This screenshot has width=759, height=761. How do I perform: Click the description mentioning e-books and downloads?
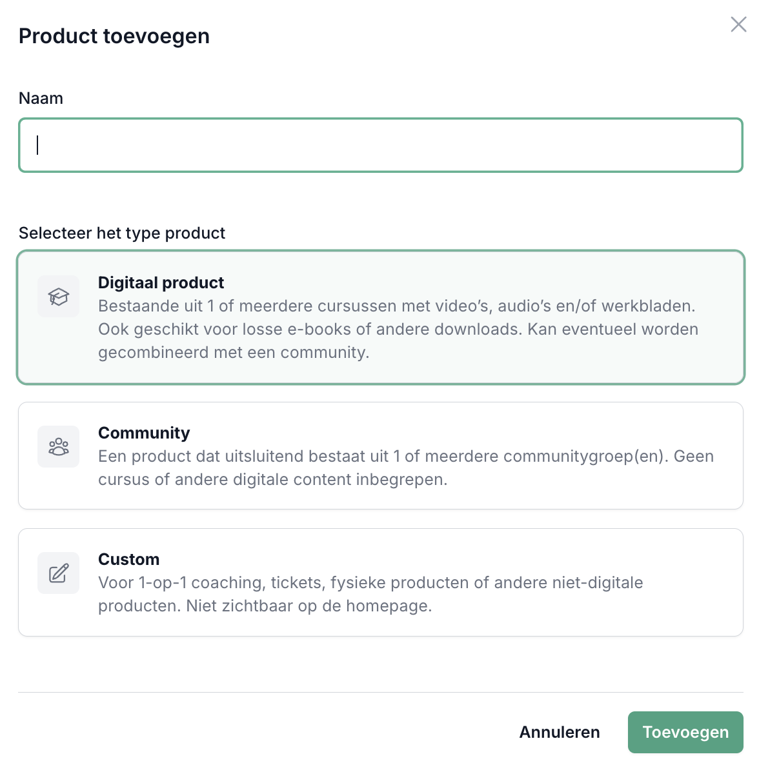[x=398, y=330]
